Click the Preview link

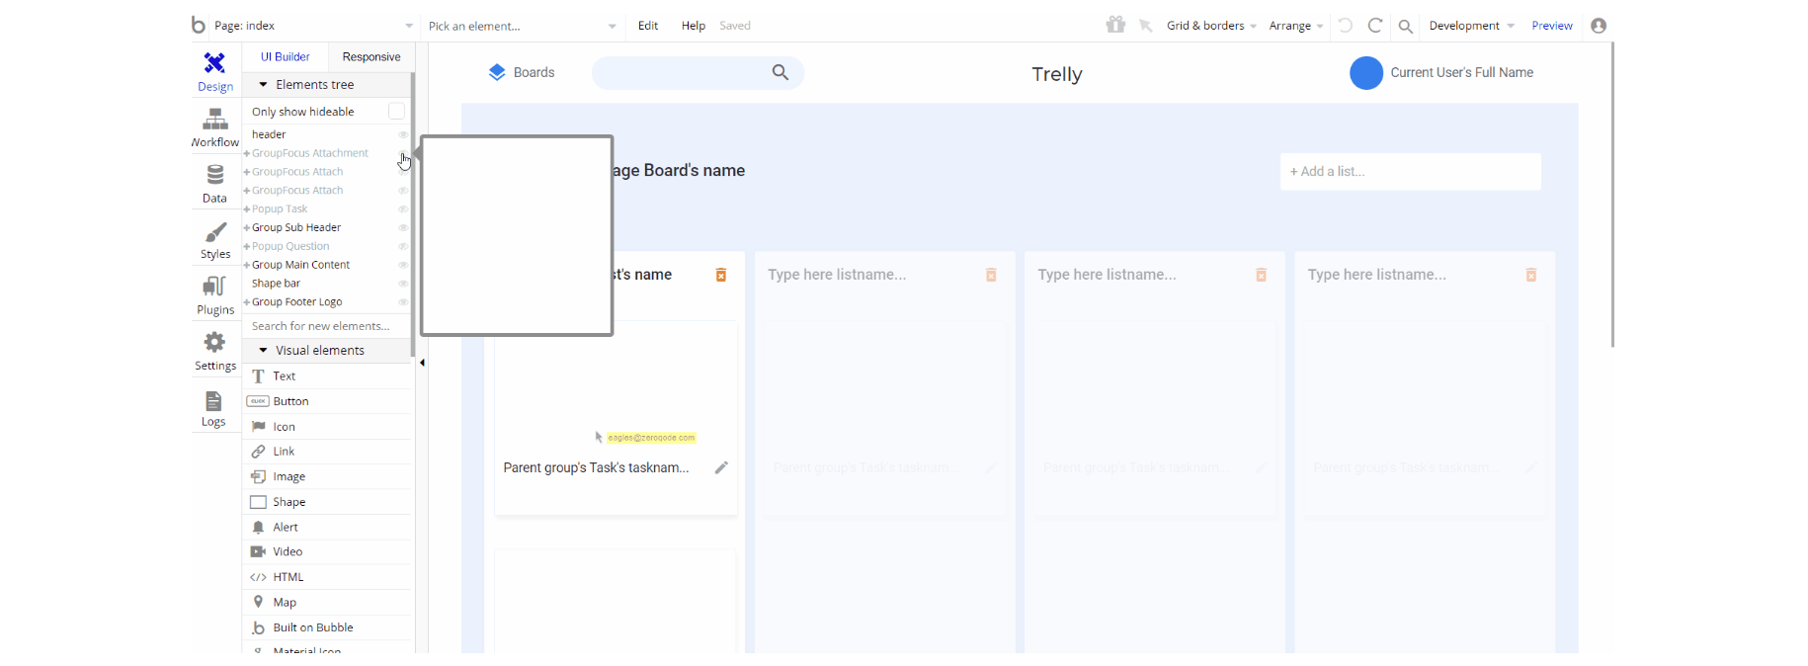click(1551, 26)
